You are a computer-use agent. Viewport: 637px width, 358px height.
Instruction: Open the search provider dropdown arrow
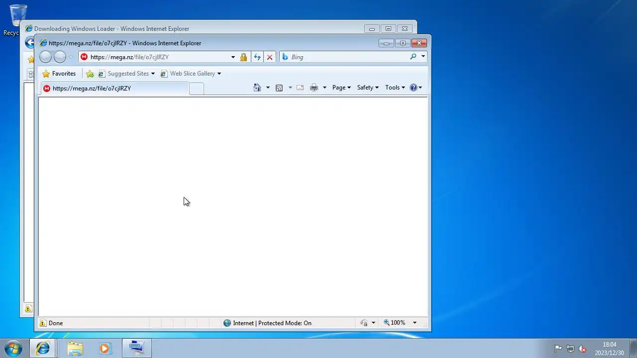(423, 57)
